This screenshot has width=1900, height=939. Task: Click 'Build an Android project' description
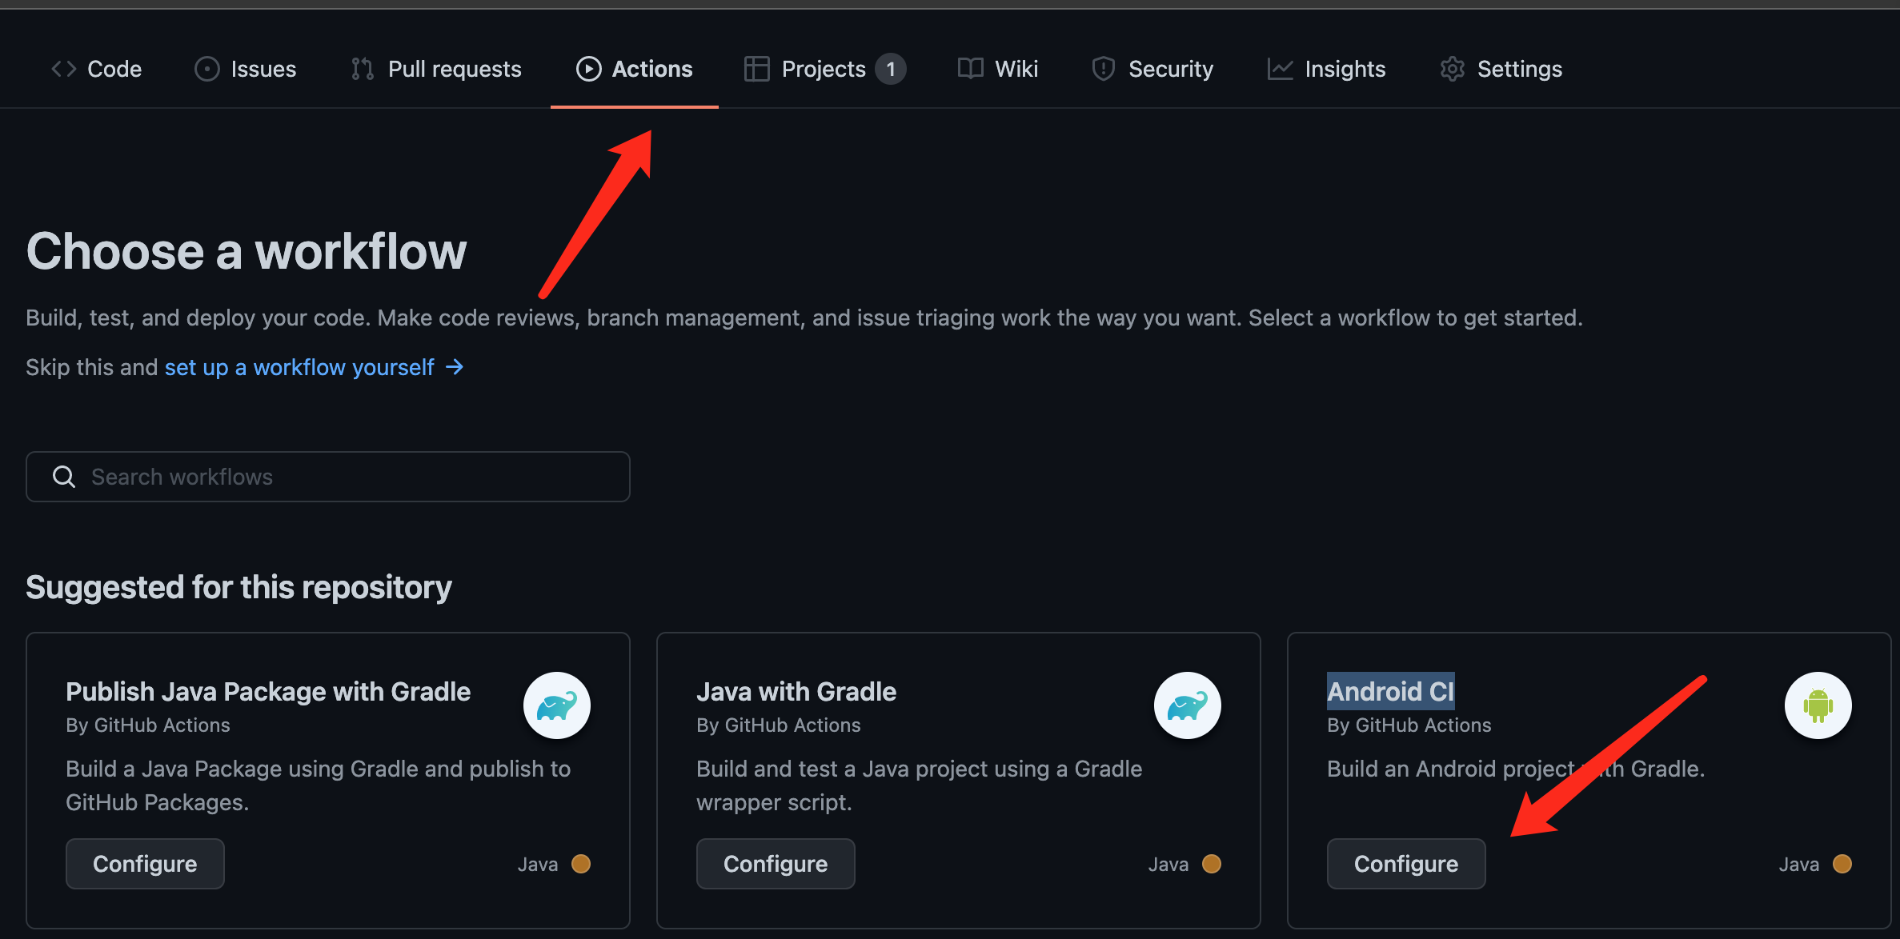click(x=1516, y=769)
